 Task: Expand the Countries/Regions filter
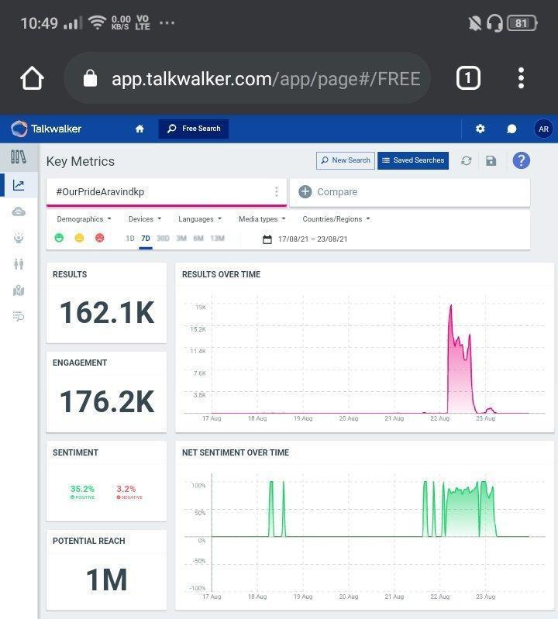(x=336, y=219)
